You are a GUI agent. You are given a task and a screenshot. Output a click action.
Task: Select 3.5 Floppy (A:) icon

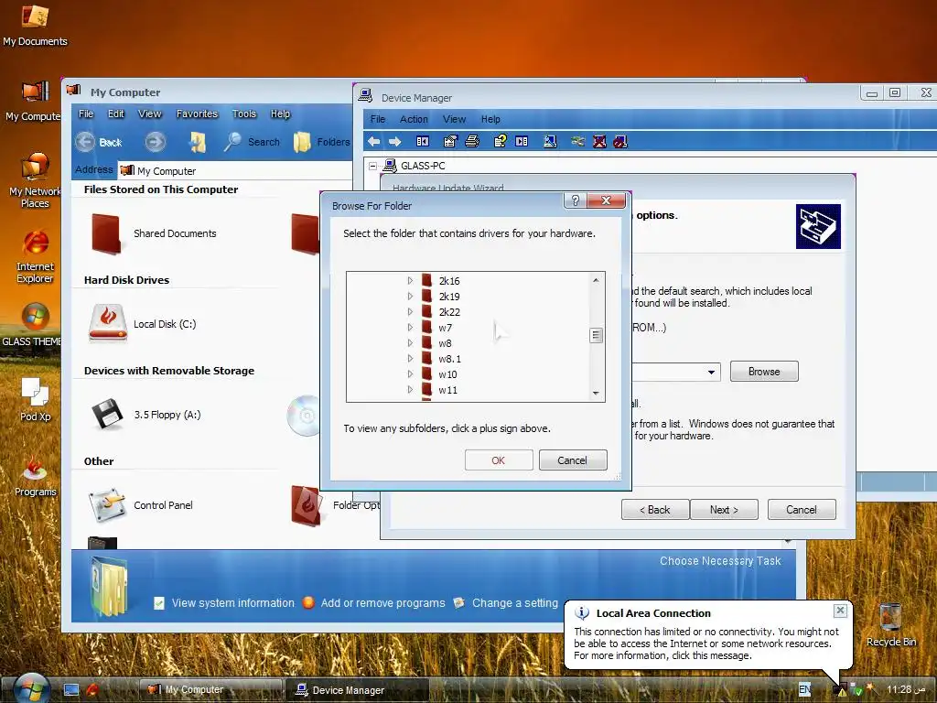108,415
